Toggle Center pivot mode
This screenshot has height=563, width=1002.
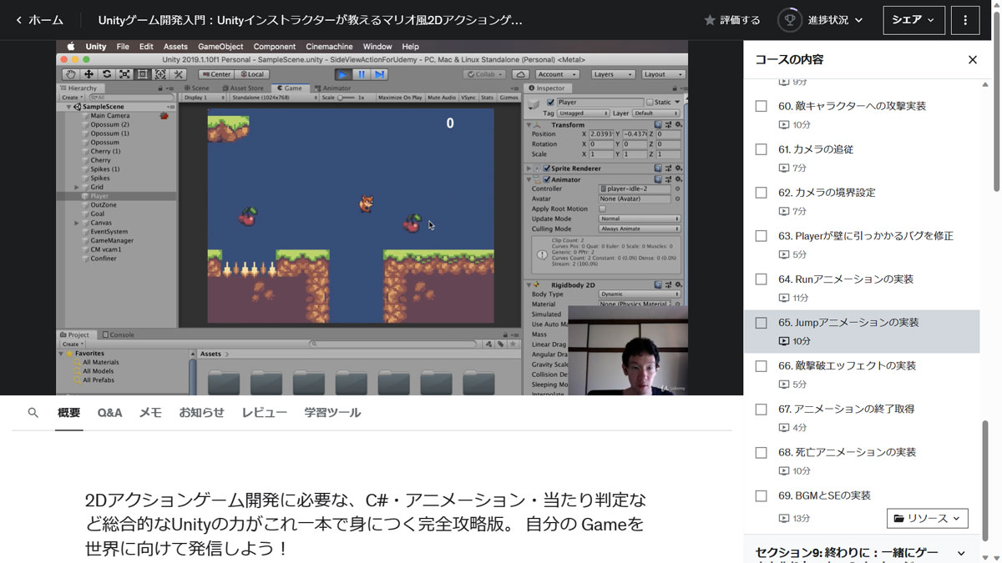pos(216,73)
